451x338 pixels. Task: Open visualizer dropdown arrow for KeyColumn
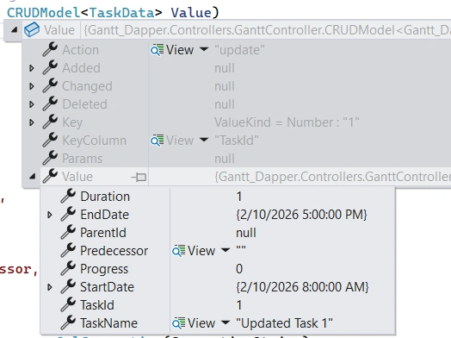click(204, 140)
